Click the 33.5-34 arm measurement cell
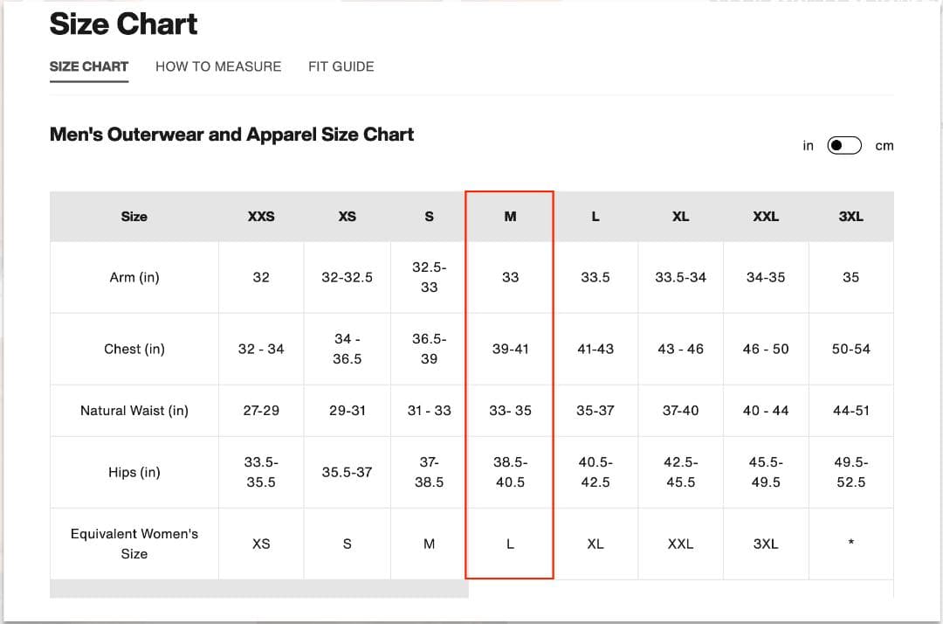The height and width of the screenshot is (624, 943). point(680,277)
